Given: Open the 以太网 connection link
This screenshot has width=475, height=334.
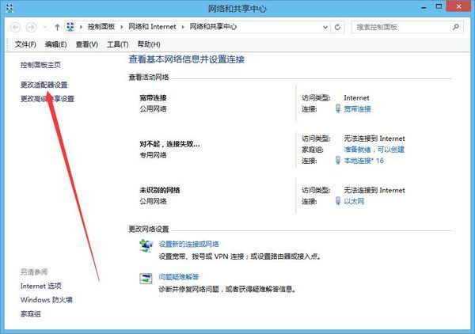Looking at the screenshot, I should click(354, 201).
